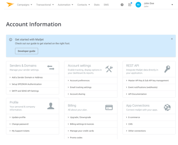The width and height of the screenshot is (178, 145).
Task: Open the news notifications icon
Action: point(130,5)
